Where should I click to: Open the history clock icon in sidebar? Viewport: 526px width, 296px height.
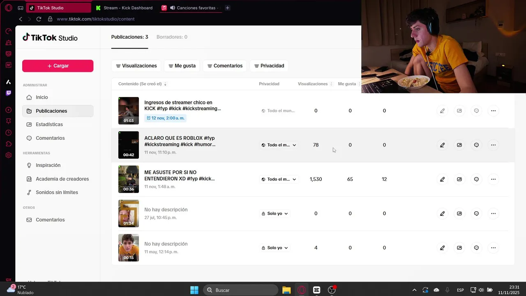click(8, 133)
